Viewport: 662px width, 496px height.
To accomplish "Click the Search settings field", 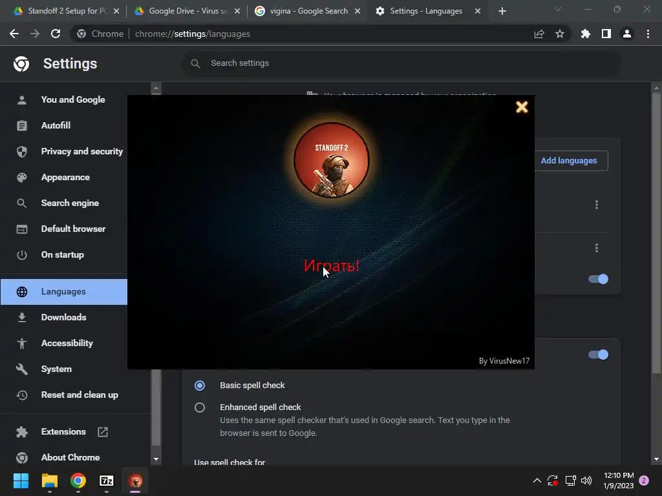I will click(x=401, y=63).
